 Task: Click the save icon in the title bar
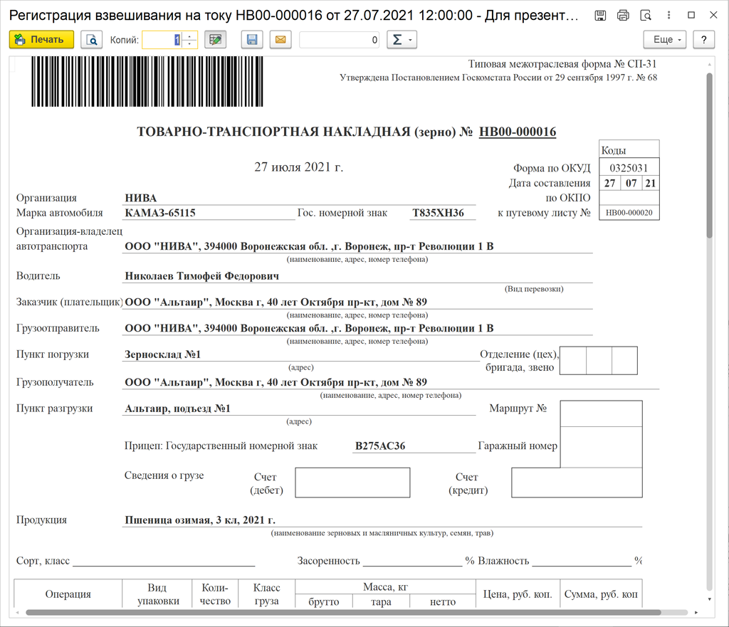pyautogui.click(x=600, y=15)
